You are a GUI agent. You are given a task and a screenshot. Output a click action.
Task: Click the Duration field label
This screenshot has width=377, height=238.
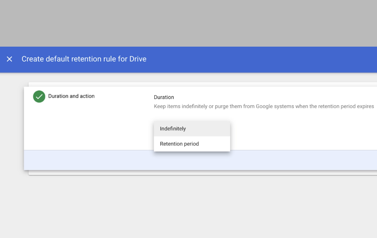(164, 97)
